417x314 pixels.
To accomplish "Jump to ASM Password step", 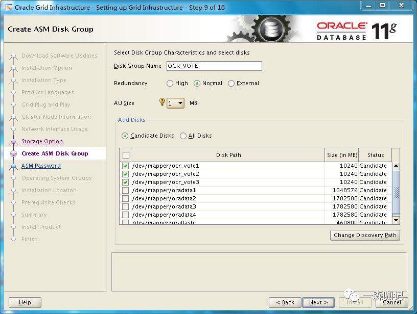I will point(41,166).
